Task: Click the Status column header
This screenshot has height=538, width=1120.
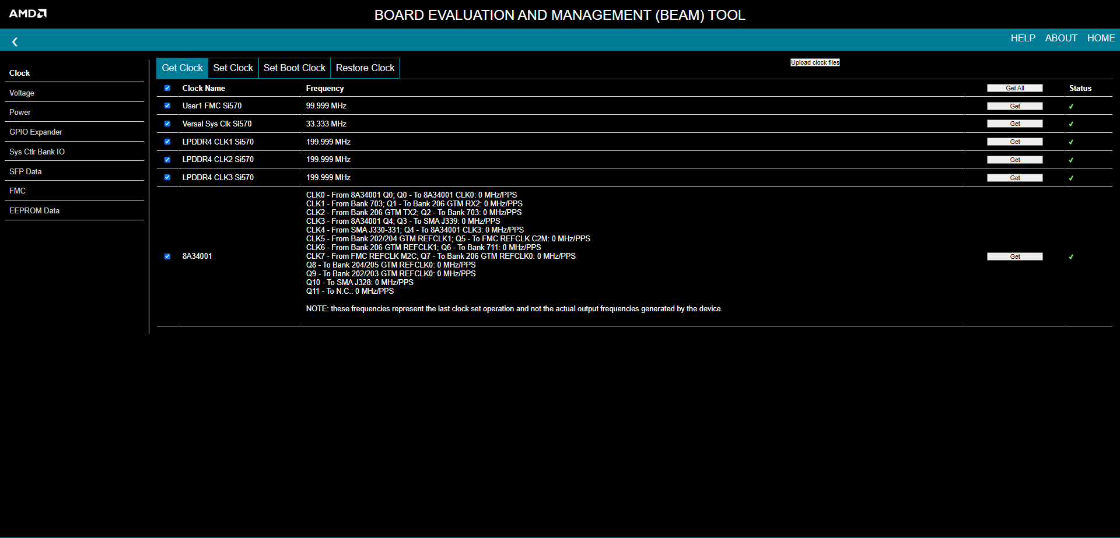Action: (x=1080, y=88)
